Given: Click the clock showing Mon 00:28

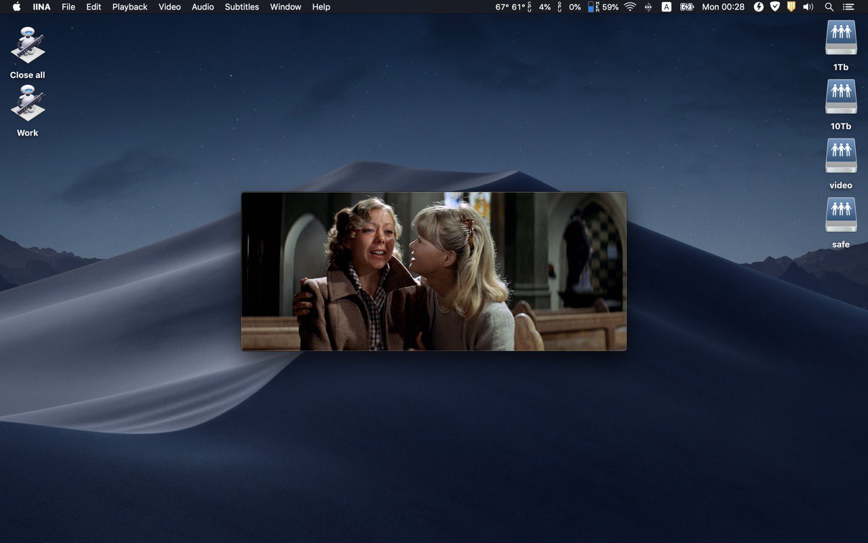Looking at the screenshot, I should 723,7.
